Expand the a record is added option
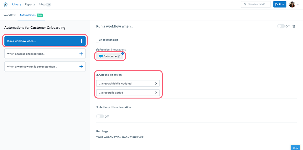Image resolution: width=303 pixels, height=150 pixels. coord(128,93)
